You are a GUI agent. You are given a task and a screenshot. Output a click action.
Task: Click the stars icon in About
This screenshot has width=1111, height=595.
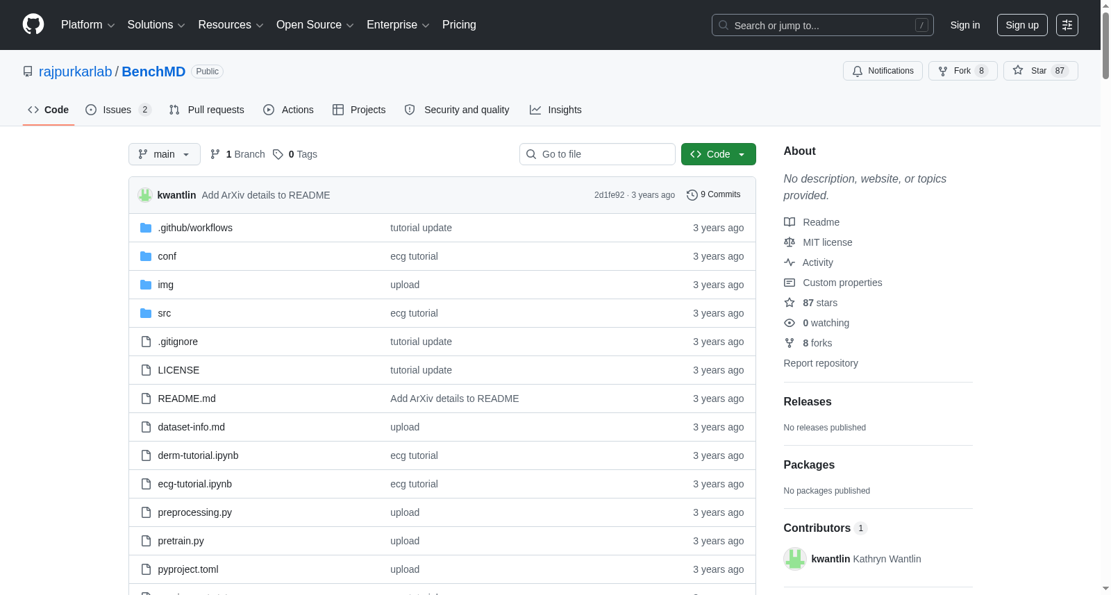(790, 303)
